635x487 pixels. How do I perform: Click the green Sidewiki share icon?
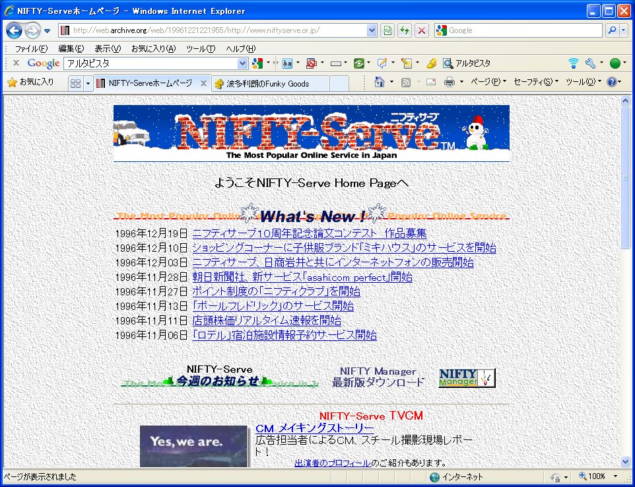359,63
